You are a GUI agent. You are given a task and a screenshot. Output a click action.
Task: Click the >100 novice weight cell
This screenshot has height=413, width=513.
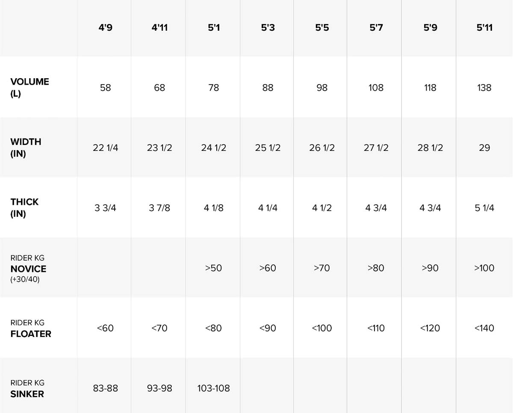pyautogui.click(x=484, y=268)
